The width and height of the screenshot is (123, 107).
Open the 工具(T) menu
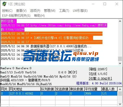[64, 11]
